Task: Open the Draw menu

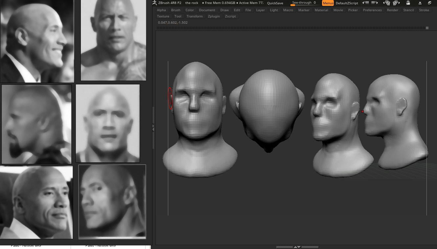Action: point(224,10)
